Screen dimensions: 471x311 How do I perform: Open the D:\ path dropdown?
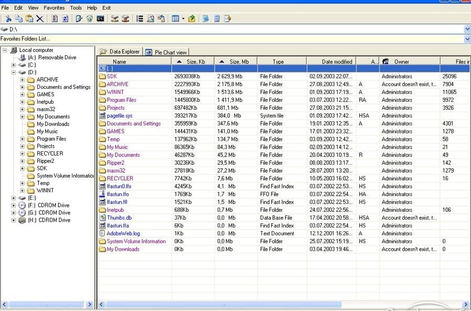(x=467, y=29)
